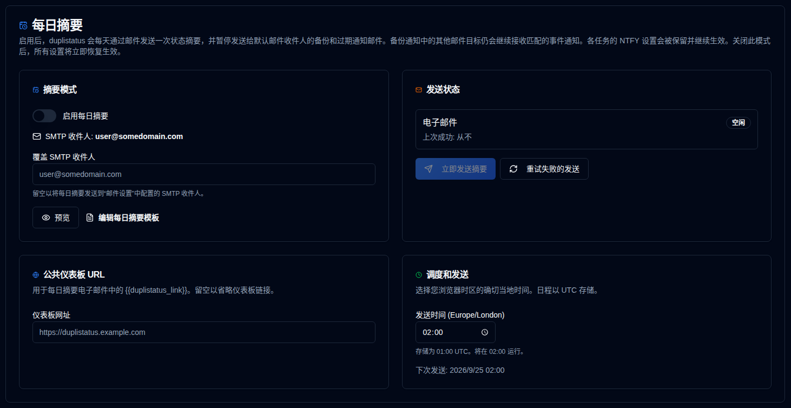Click the 空闲 status badge
This screenshot has height=408, width=791.
coord(739,123)
